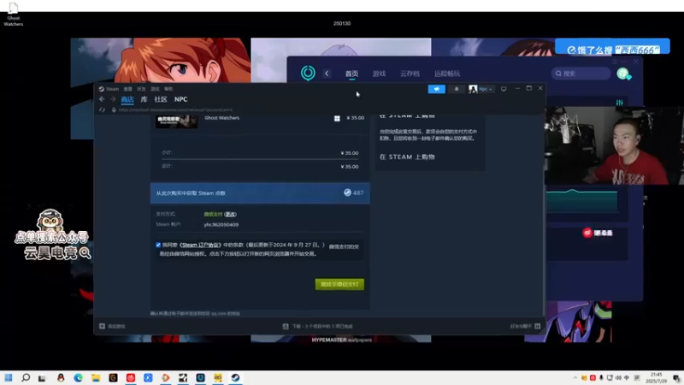
Task: Open the user avatar in the background launcher
Action: click(623, 74)
